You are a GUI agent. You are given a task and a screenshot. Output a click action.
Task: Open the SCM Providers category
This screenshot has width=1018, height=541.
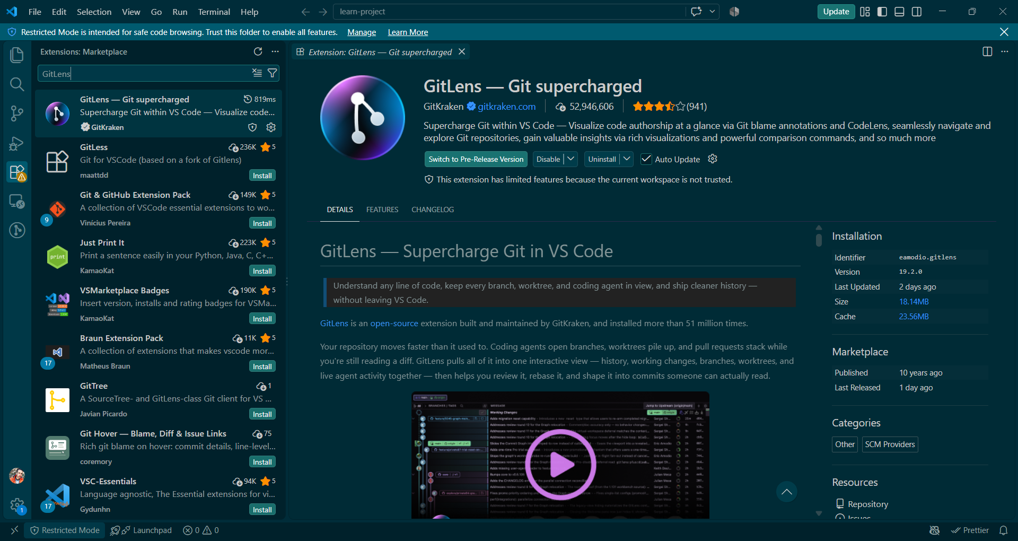point(890,444)
